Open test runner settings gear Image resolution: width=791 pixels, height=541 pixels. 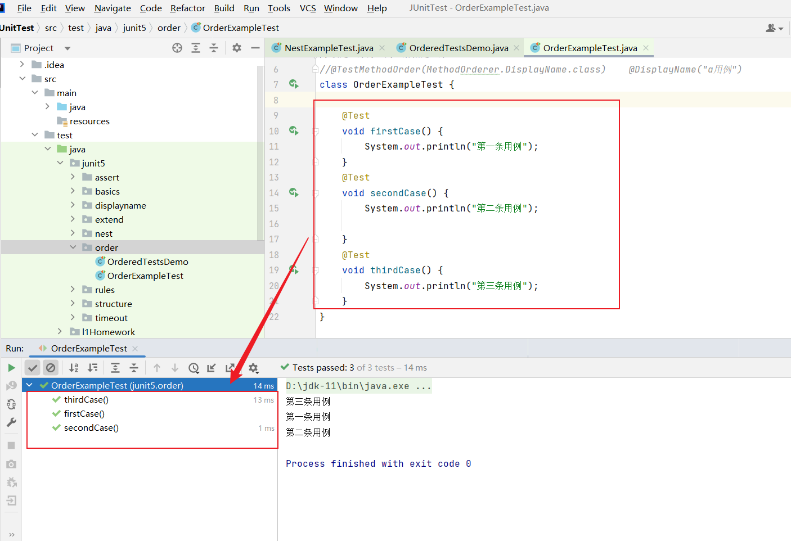[x=254, y=368]
